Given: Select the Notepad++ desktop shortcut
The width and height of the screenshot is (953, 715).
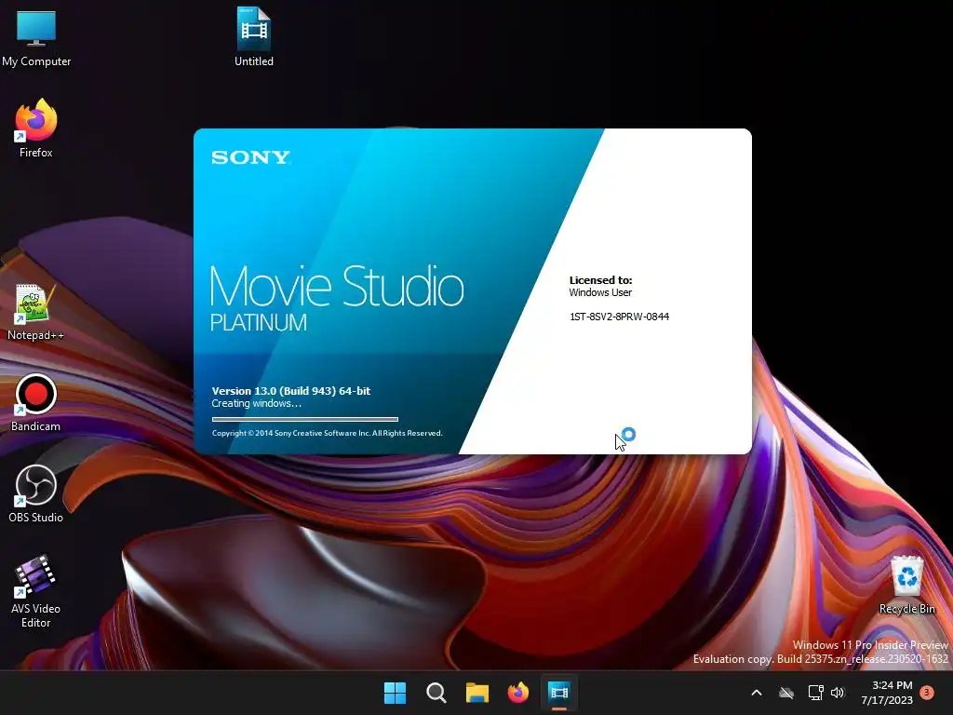Looking at the screenshot, I should [x=35, y=312].
